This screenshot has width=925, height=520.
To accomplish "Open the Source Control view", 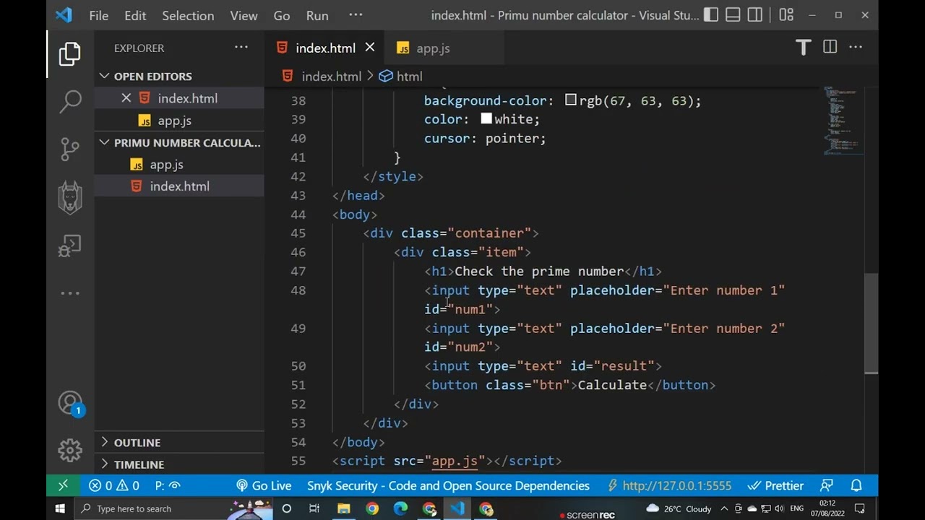I will click(x=70, y=149).
